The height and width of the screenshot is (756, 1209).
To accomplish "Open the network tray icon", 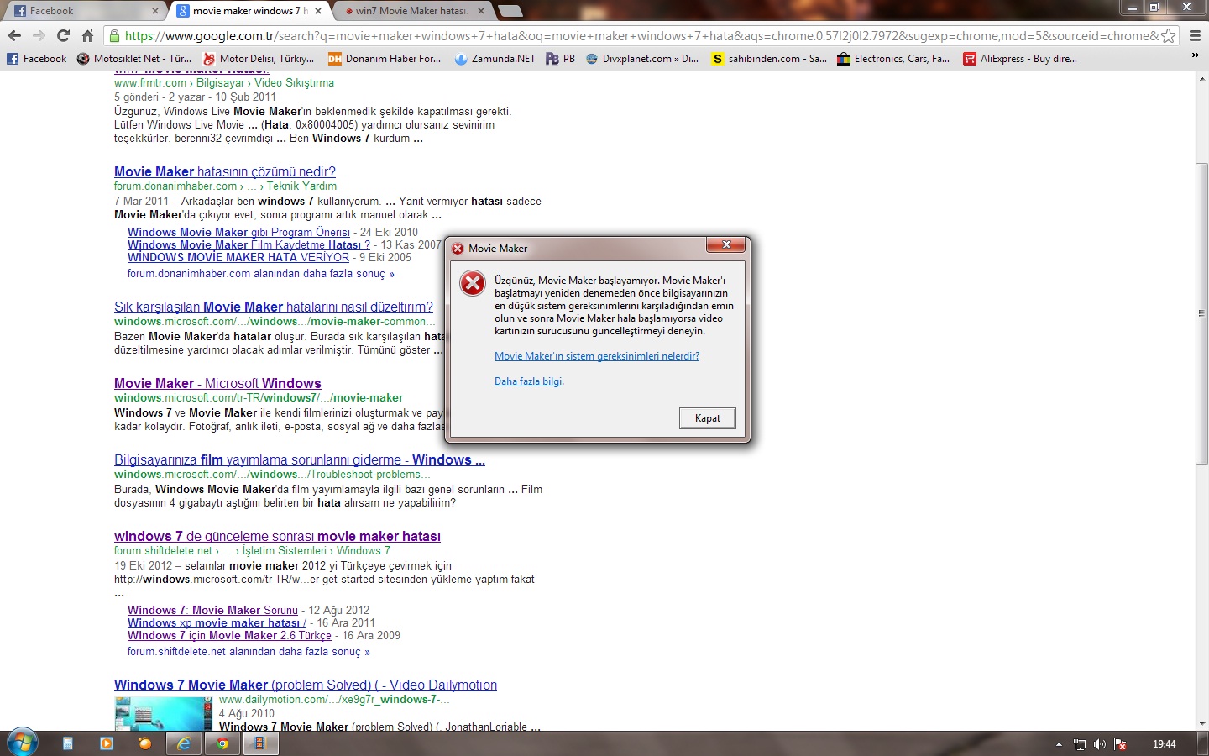I will (x=1080, y=744).
